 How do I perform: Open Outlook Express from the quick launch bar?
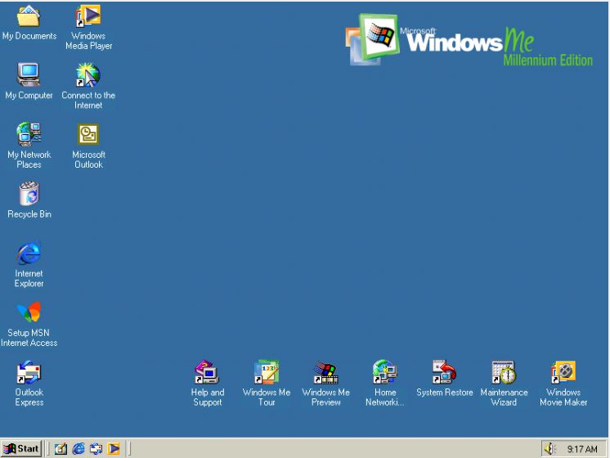coord(96,449)
